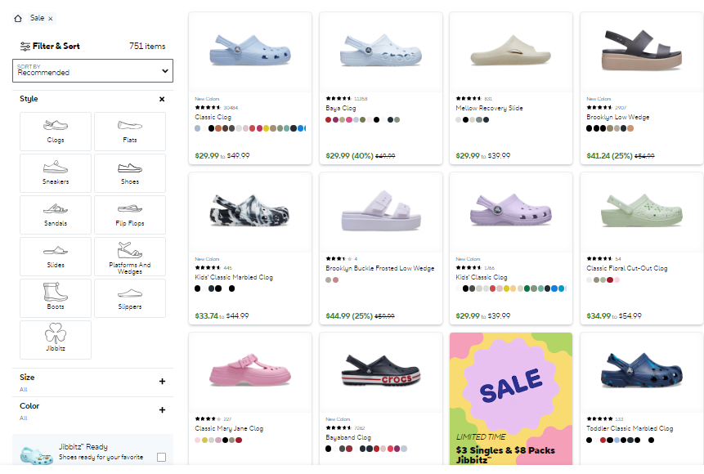Screen dimensions: 704x474
Task: Click the Baya Clog product title
Action: click(x=341, y=108)
